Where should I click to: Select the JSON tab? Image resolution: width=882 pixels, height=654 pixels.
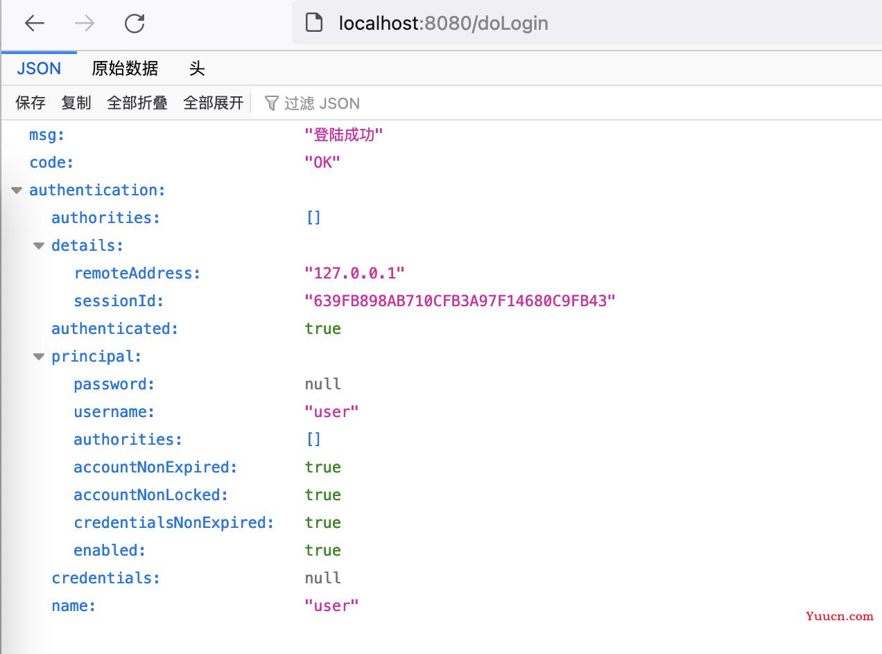point(39,69)
